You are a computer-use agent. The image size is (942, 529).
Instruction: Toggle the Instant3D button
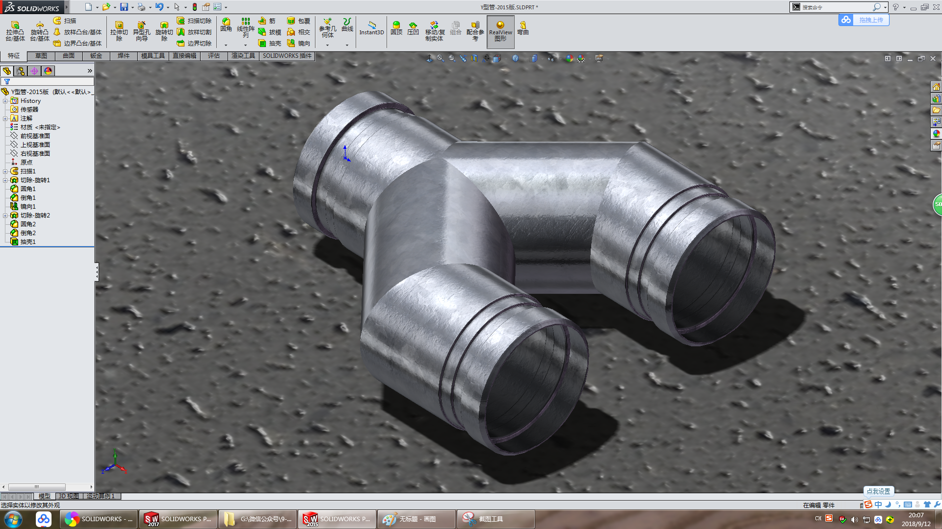click(371, 27)
